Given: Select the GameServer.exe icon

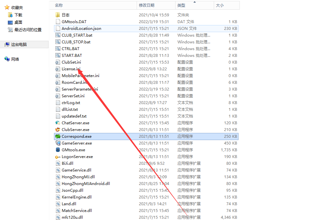Looking at the screenshot, I should coord(58,143).
